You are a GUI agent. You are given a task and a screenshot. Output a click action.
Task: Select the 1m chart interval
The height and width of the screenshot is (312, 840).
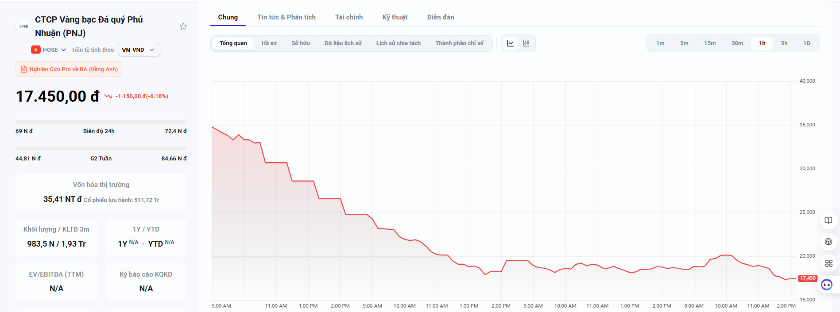click(660, 43)
